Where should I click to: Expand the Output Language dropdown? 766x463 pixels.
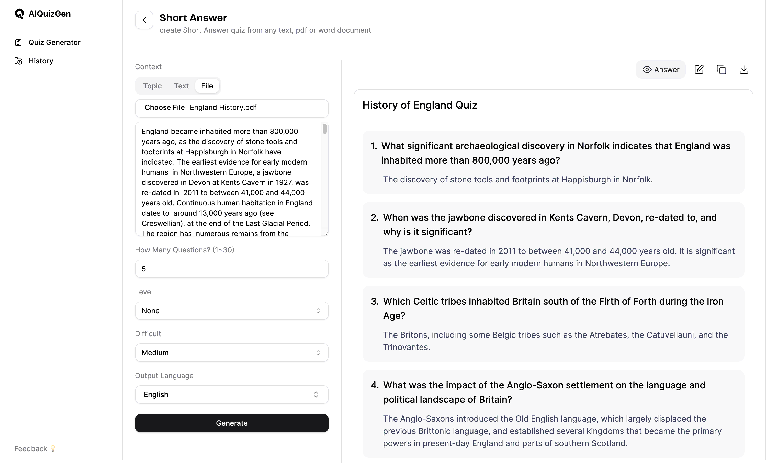[x=231, y=394]
